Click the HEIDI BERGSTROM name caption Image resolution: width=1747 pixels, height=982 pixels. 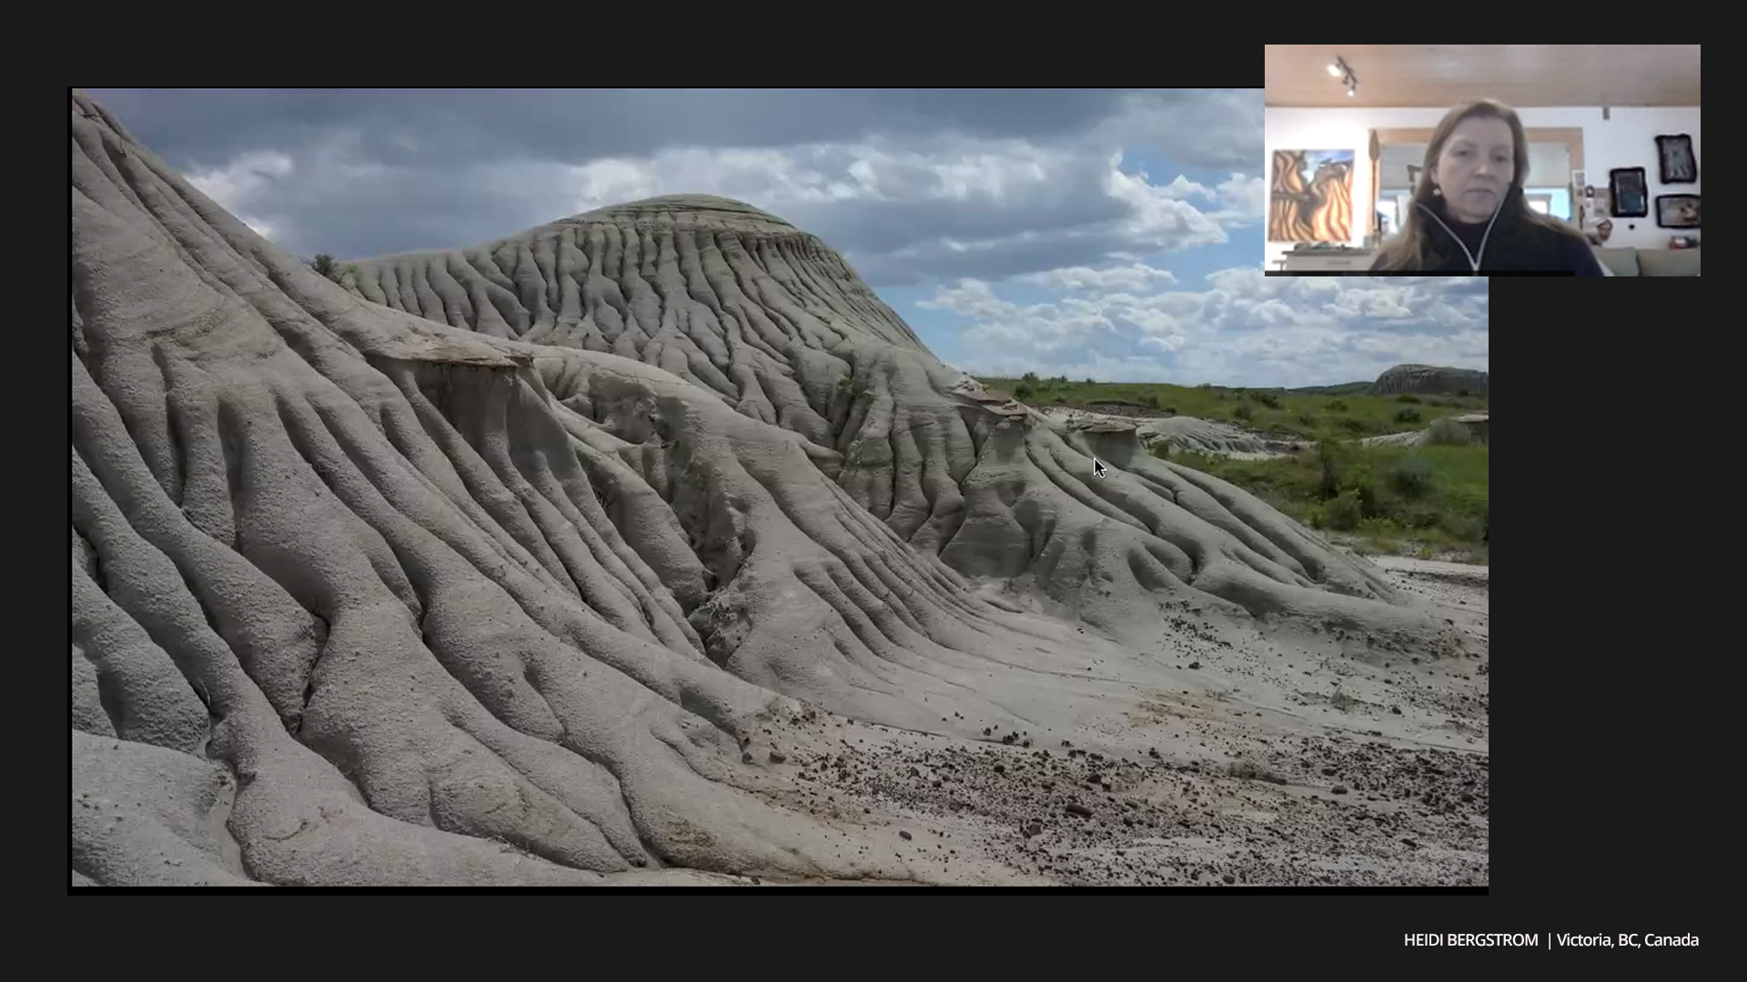pyautogui.click(x=1470, y=940)
